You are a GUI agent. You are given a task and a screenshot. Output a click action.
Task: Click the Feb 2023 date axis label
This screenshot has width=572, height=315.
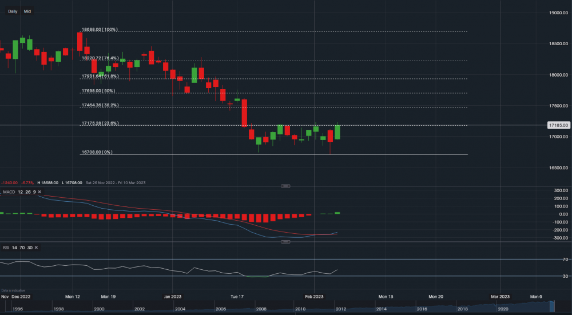(314, 297)
